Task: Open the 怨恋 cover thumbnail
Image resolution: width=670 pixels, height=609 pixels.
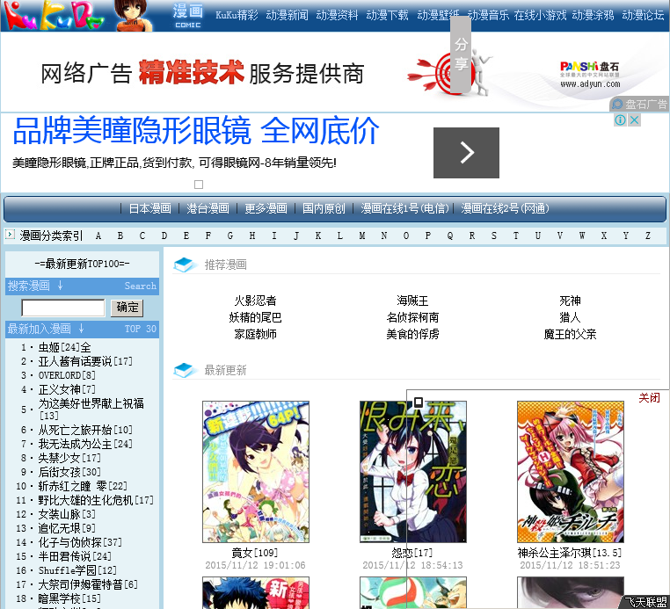Action: pos(412,472)
